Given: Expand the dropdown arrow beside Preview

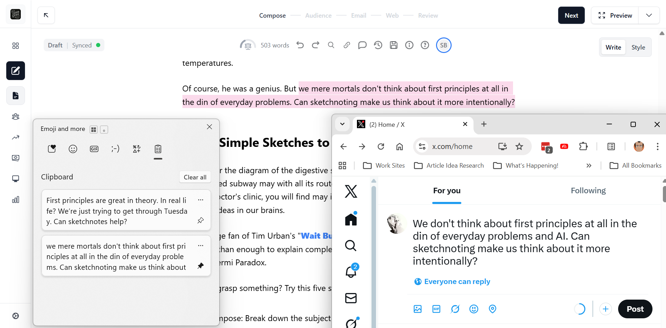Looking at the screenshot, I should [x=649, y=16].
